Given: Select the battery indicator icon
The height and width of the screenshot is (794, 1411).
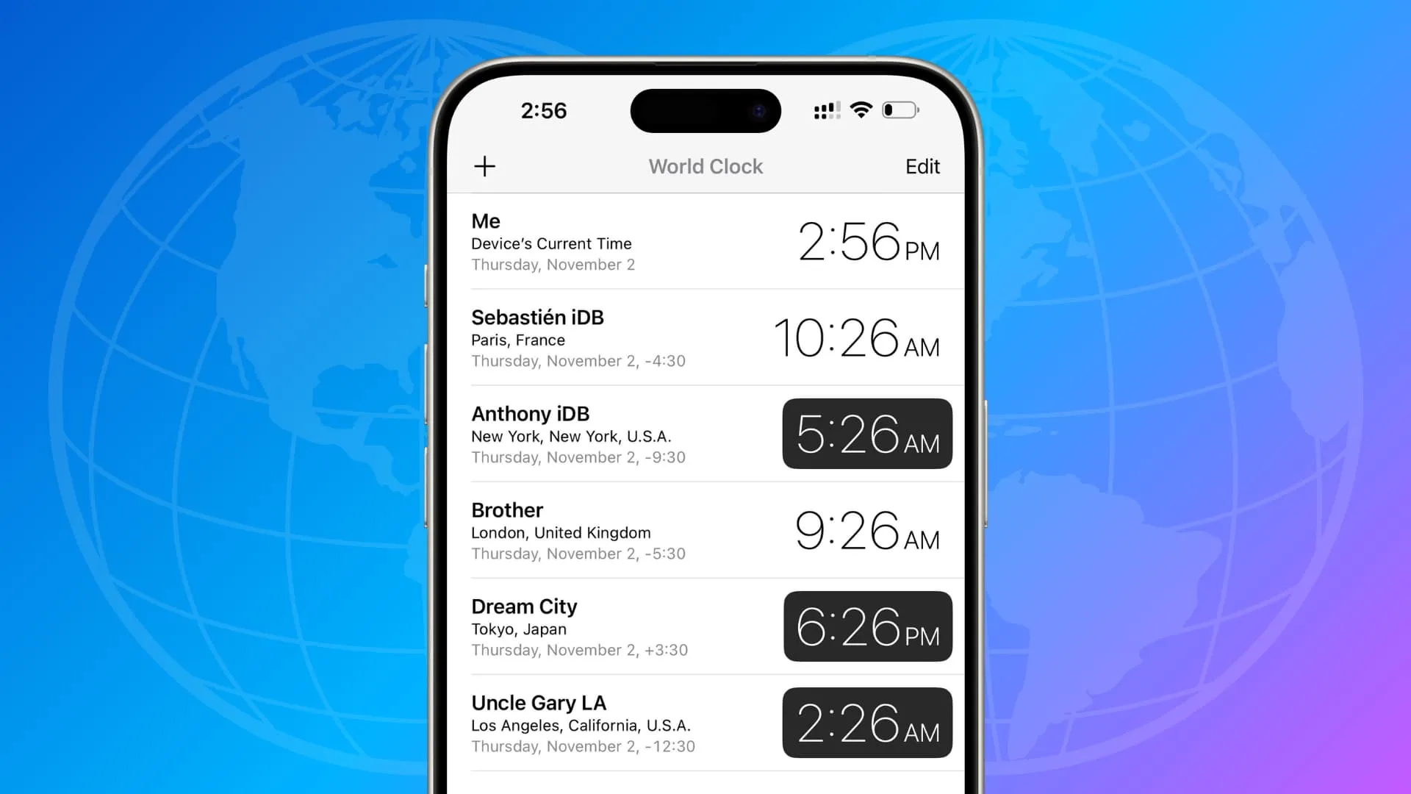Looking at the screenshot, I should 900,110.
